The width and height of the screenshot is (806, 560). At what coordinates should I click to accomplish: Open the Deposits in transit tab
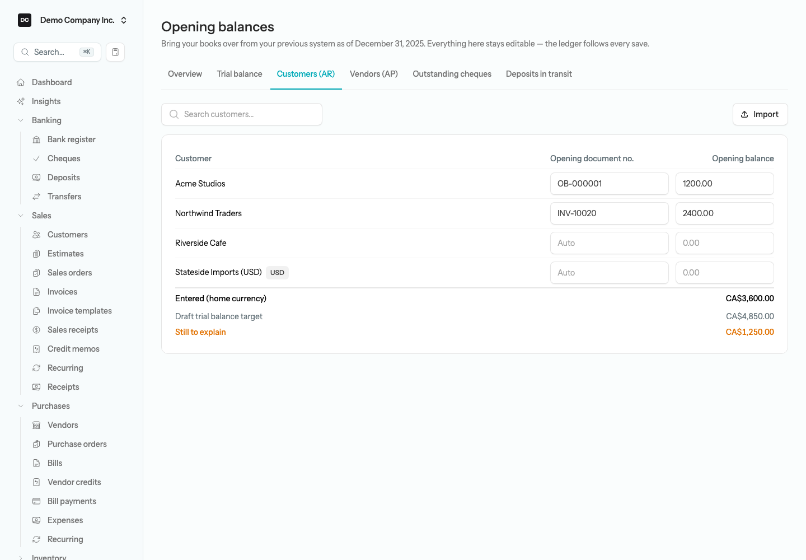[539, 74]
